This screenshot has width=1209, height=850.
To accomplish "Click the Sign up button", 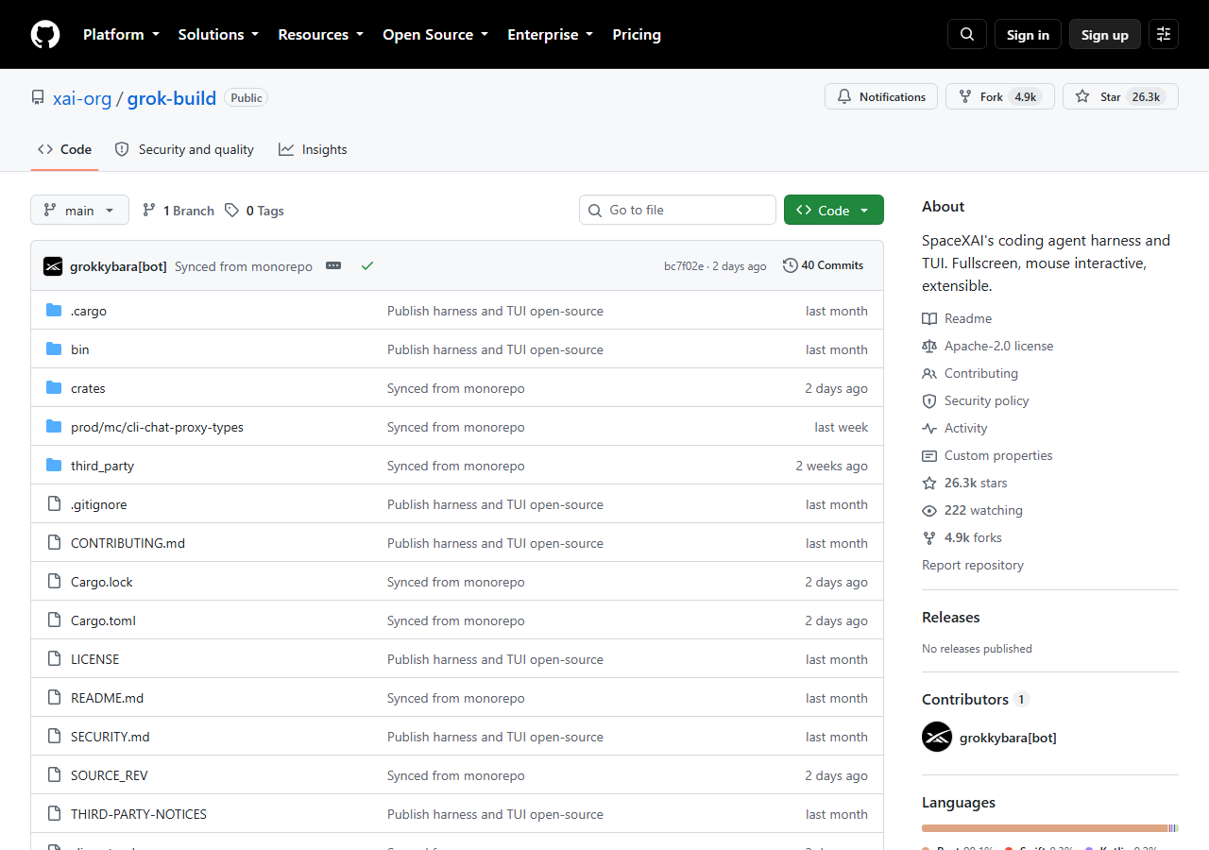I will (x=1105, y=34).
